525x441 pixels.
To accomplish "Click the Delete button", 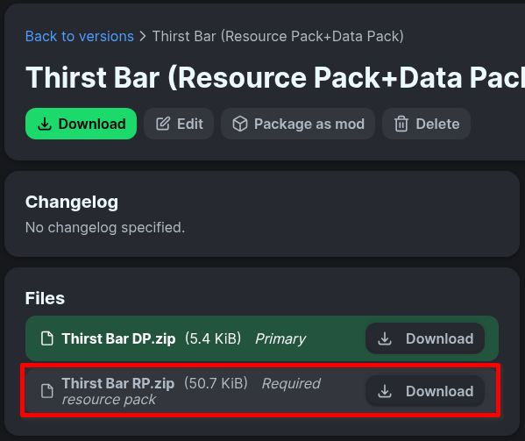I will click(426, 124).
